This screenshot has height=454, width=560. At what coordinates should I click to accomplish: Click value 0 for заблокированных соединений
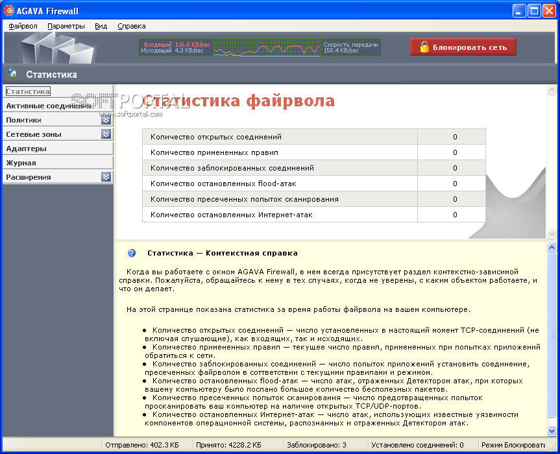click(x=455, y=168)
